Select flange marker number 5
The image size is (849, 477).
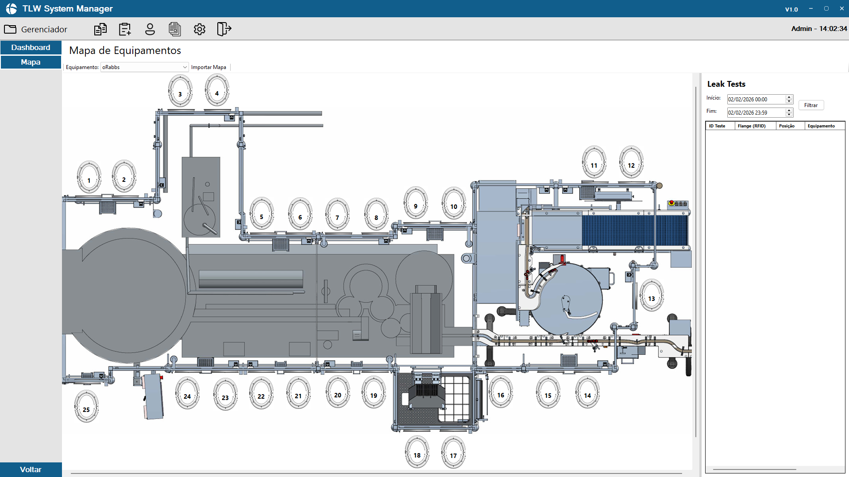point(262,214)
